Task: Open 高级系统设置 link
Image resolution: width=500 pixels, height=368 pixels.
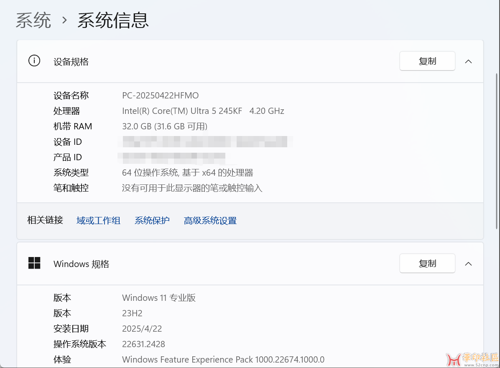Action: (210, 220)
